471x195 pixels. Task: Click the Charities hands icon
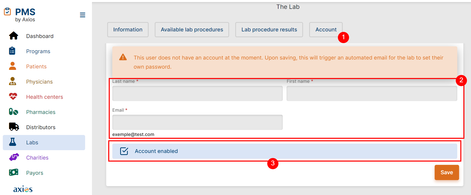coord(14,157)
